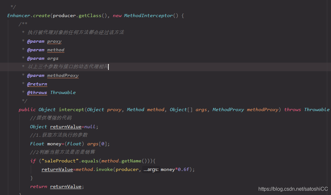Click the 'public' keyword
Viewport: 331px width, 195px height.
pyautogui.click(x=27, y=110)
